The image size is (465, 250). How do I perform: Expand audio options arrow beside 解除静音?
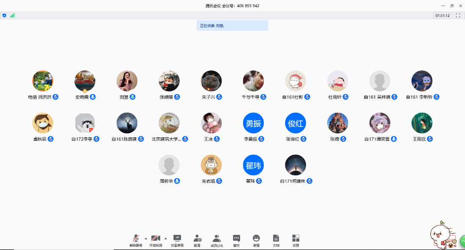(146, 238)
